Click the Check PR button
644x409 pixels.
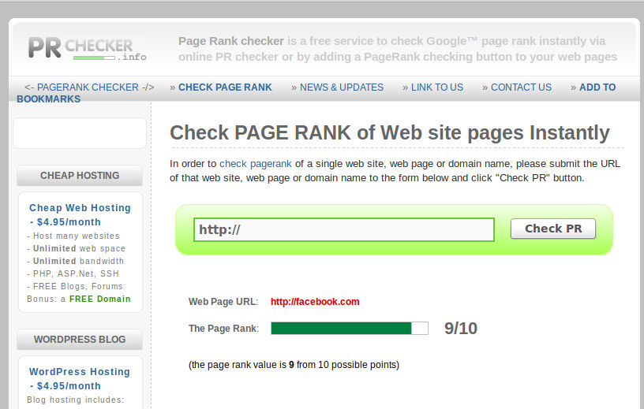point(552,229)
